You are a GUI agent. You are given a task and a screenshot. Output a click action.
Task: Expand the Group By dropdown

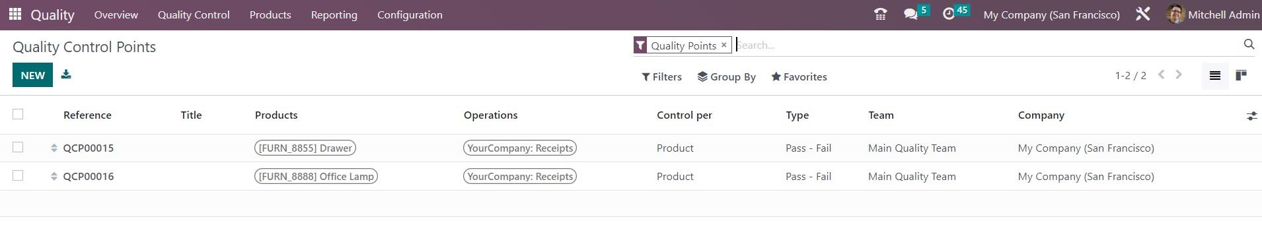(726, 76)
